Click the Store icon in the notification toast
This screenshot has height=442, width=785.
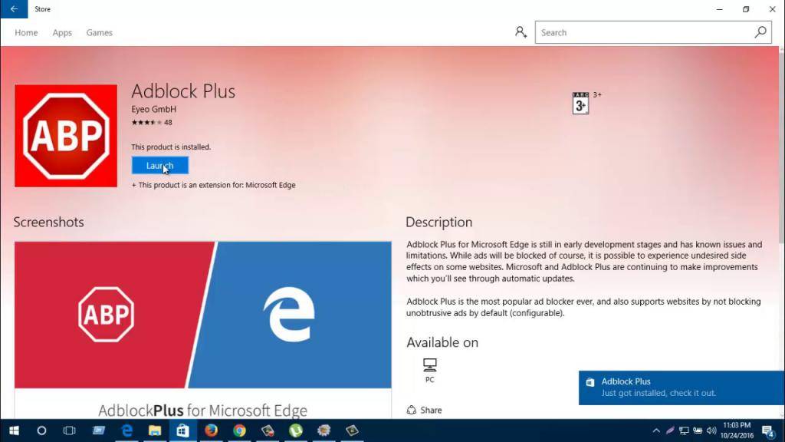590,382
